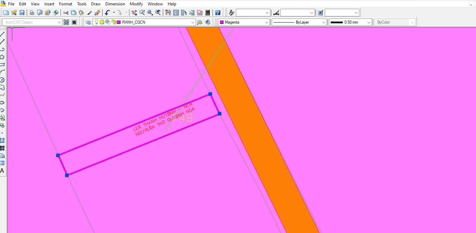Toggle lock icon for RANH_CGCN layer
476x233 pixels.
114,22
